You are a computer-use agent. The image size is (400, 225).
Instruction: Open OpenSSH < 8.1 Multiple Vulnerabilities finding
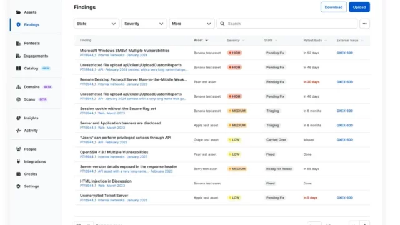click(114, 152)
